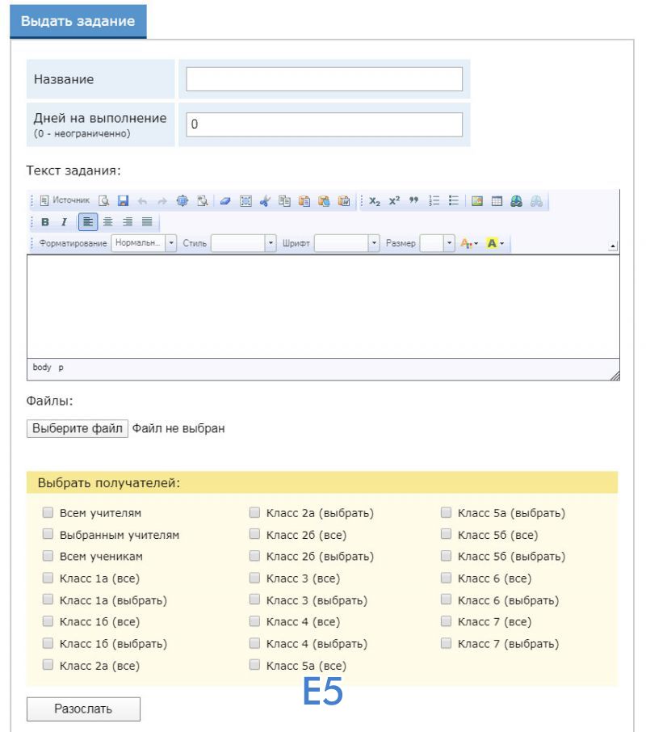The width and height of the screenshot is (646, 732).
Task: Open the text background color picker
Action: click(494, 243)
